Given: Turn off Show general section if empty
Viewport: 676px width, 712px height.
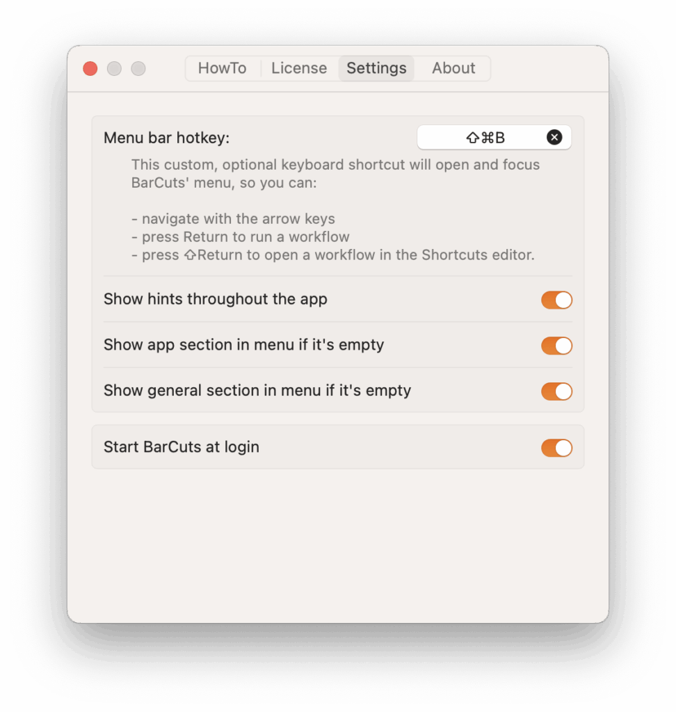Looking at the screenshot, I should 556,391.
